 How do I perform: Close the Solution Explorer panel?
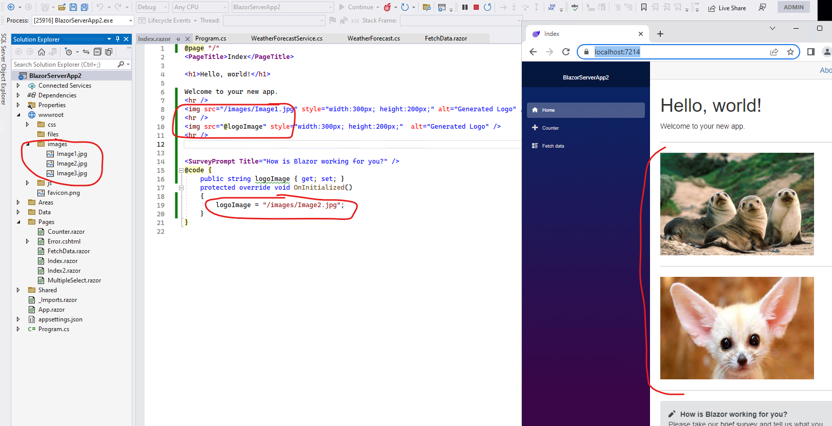pyautogui.click(x=126, y=39)
